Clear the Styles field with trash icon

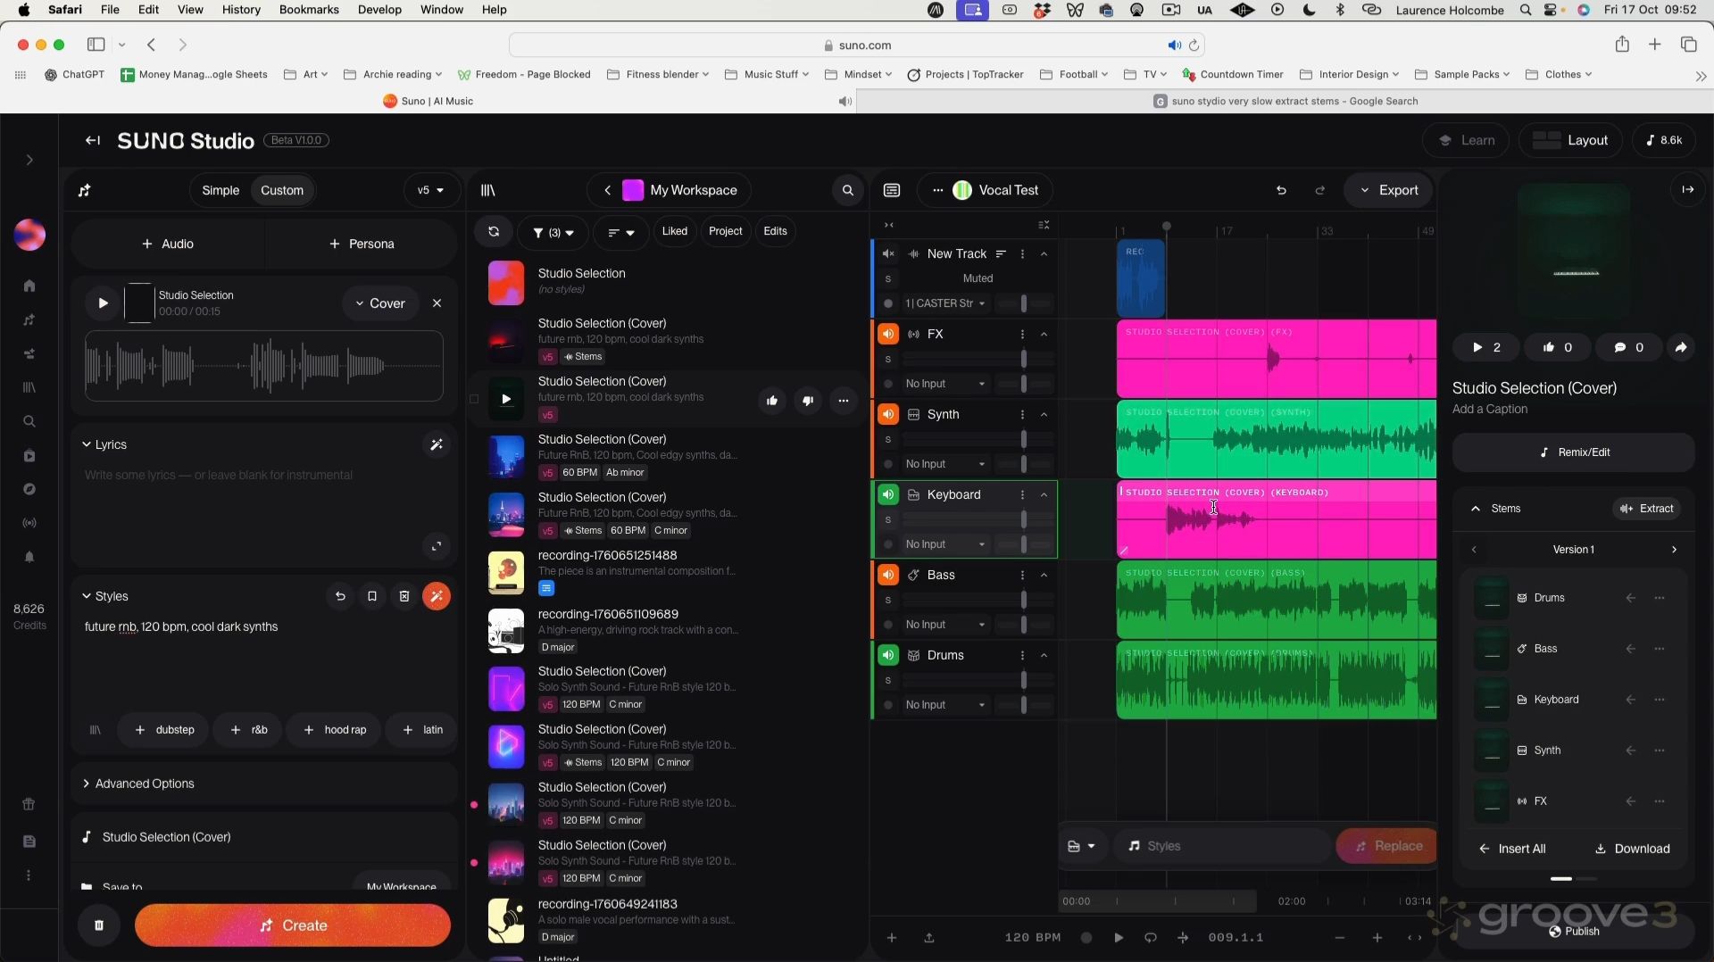[404, 596]
